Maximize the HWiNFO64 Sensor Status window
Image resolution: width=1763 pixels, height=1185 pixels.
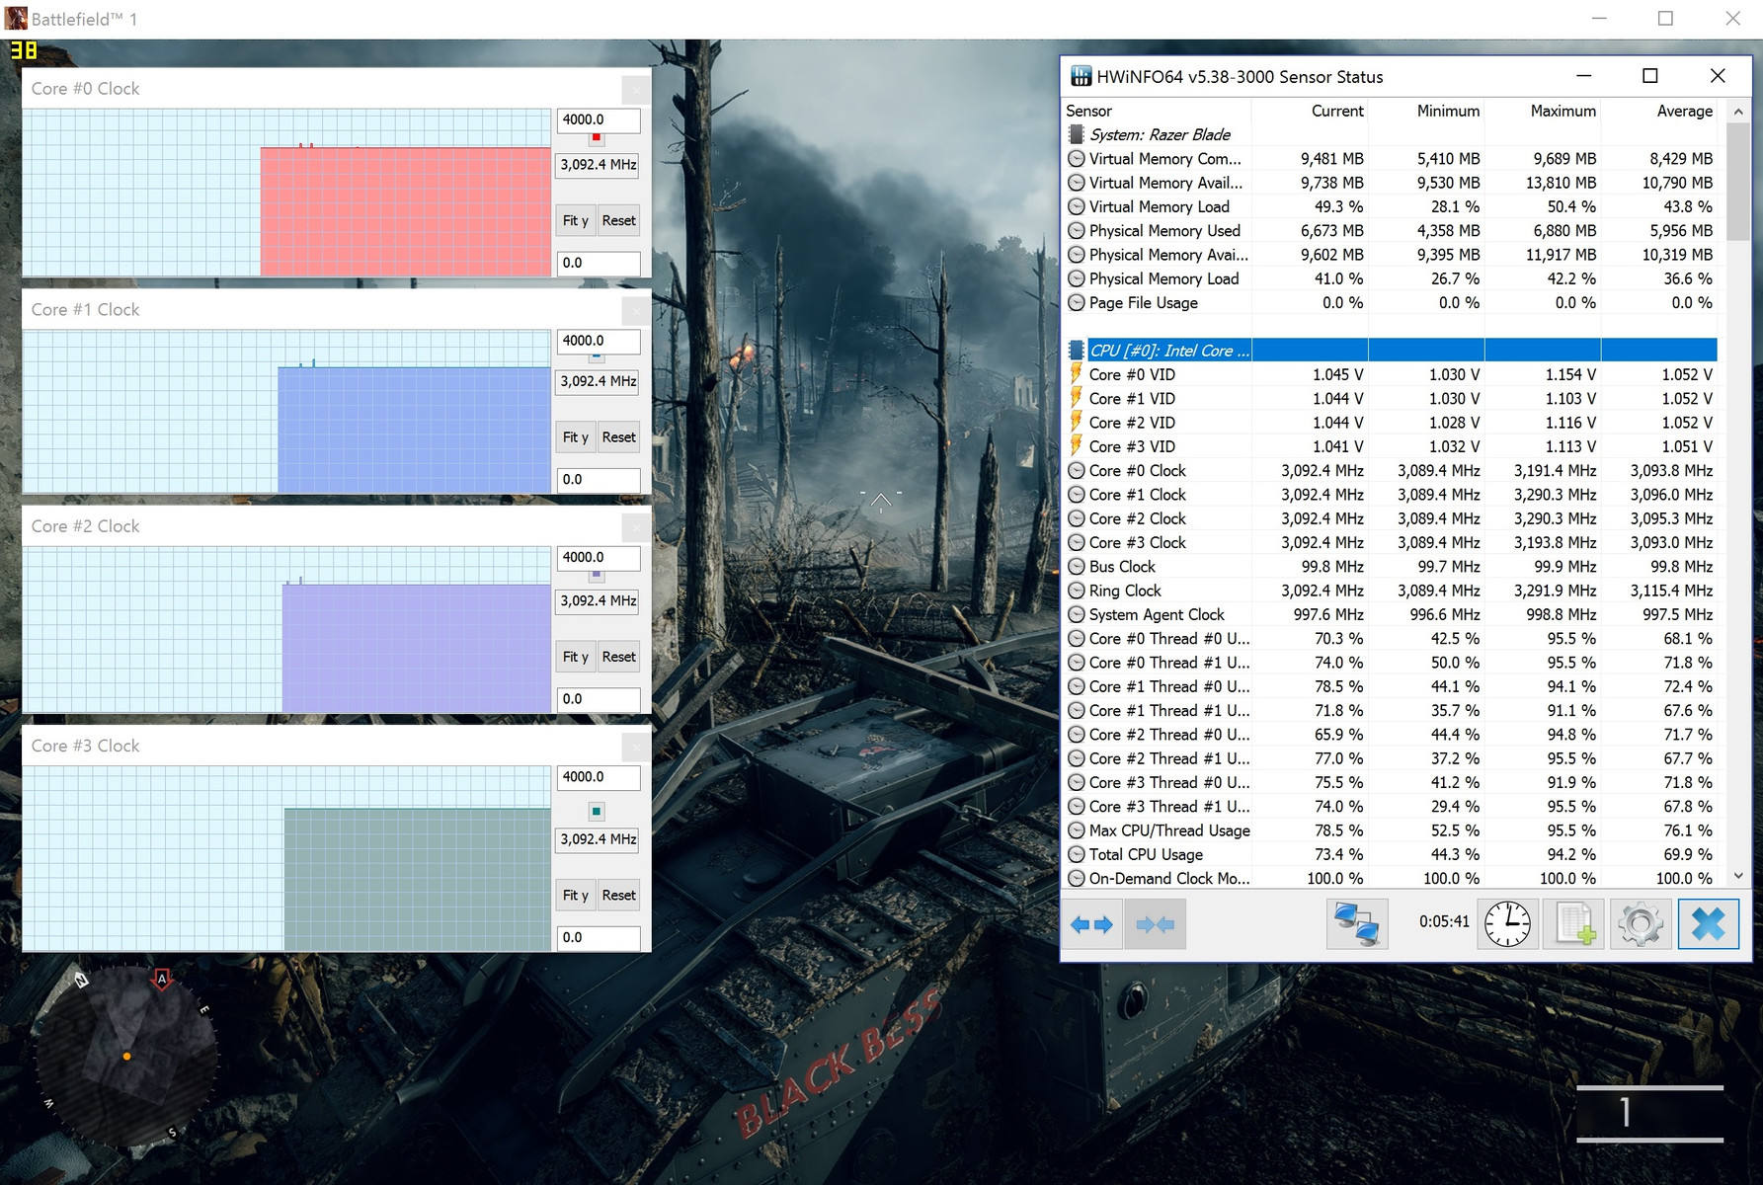tap(1649, 76)
